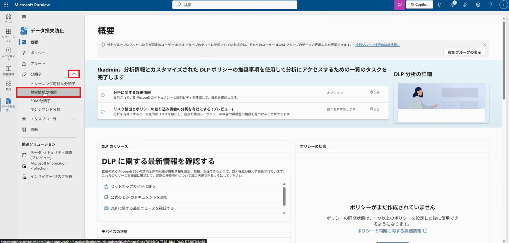
Task: Open the アラート menu item
Action: pos(38,64)
